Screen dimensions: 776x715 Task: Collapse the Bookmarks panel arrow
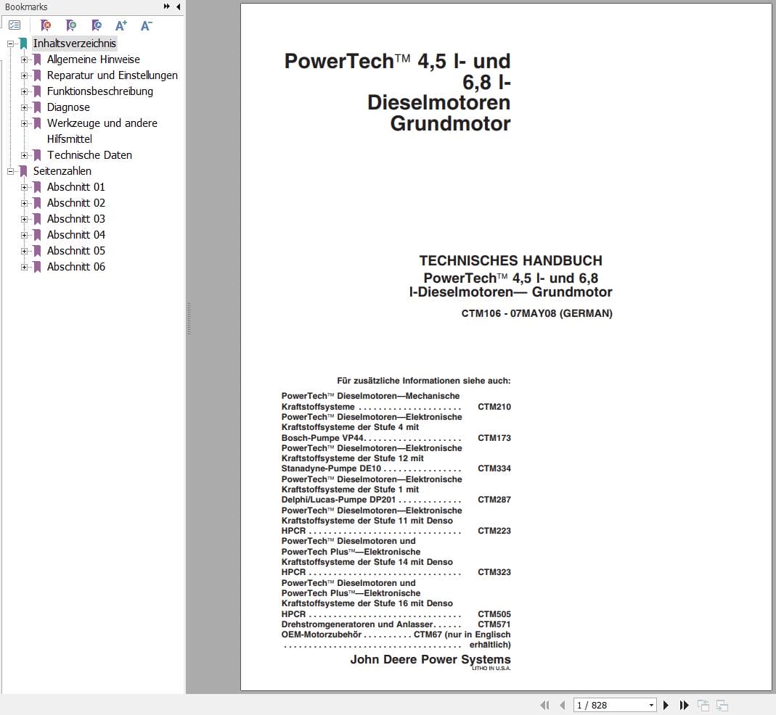[x=178, y=7]
